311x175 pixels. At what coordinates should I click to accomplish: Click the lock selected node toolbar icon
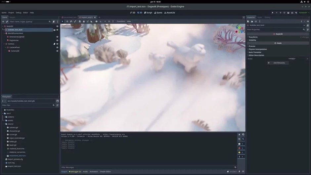pos(84,22)
